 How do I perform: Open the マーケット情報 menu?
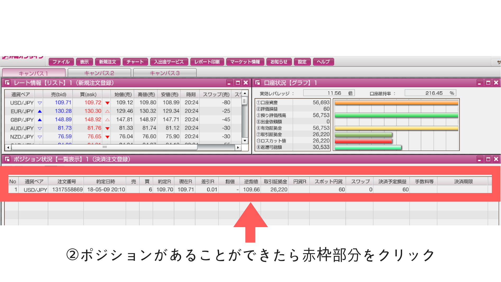[245, 62]
